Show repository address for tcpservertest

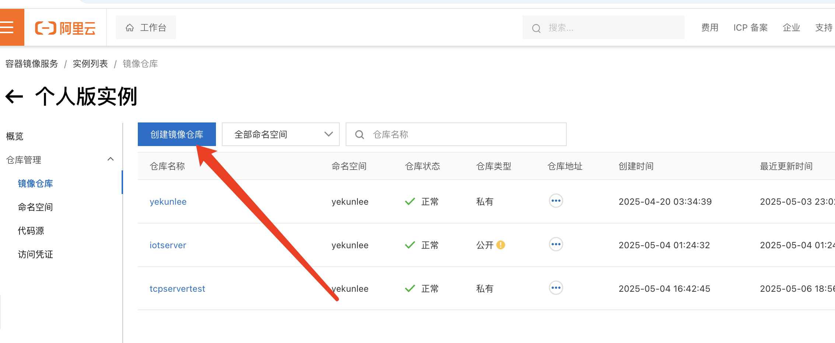coord(556,288)
